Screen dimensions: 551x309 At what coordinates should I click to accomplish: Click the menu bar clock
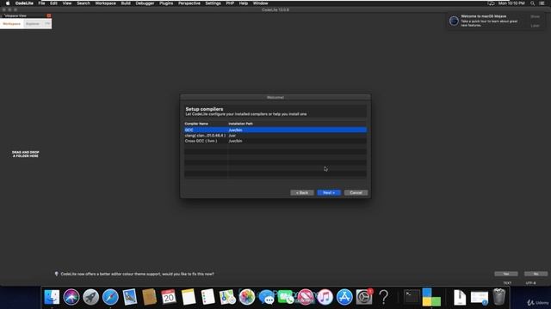511,3
